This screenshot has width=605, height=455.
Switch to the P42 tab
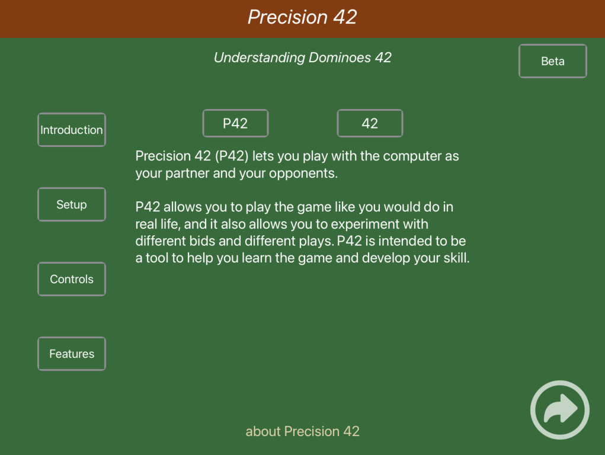[x=235, y=123]
